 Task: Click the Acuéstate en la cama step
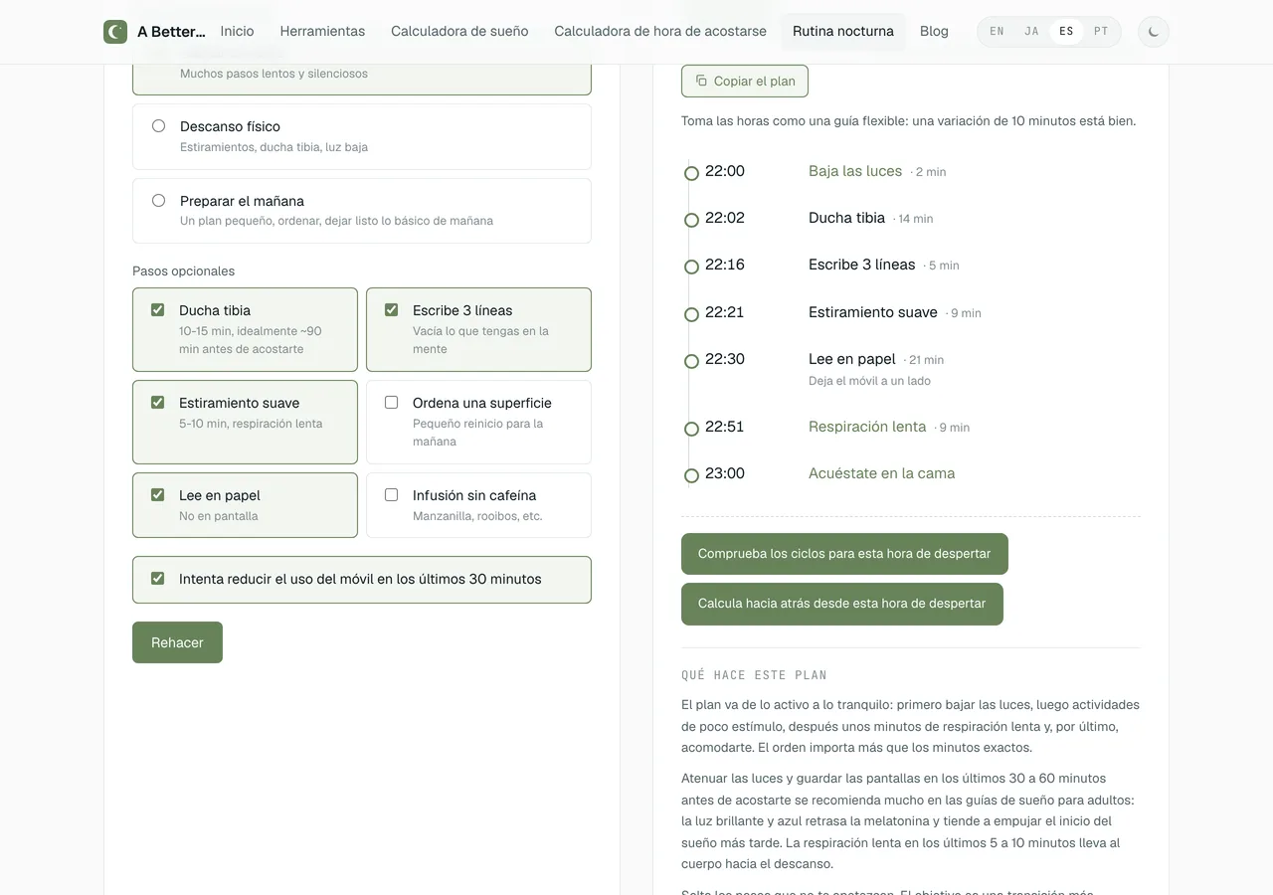pos(882,473)
